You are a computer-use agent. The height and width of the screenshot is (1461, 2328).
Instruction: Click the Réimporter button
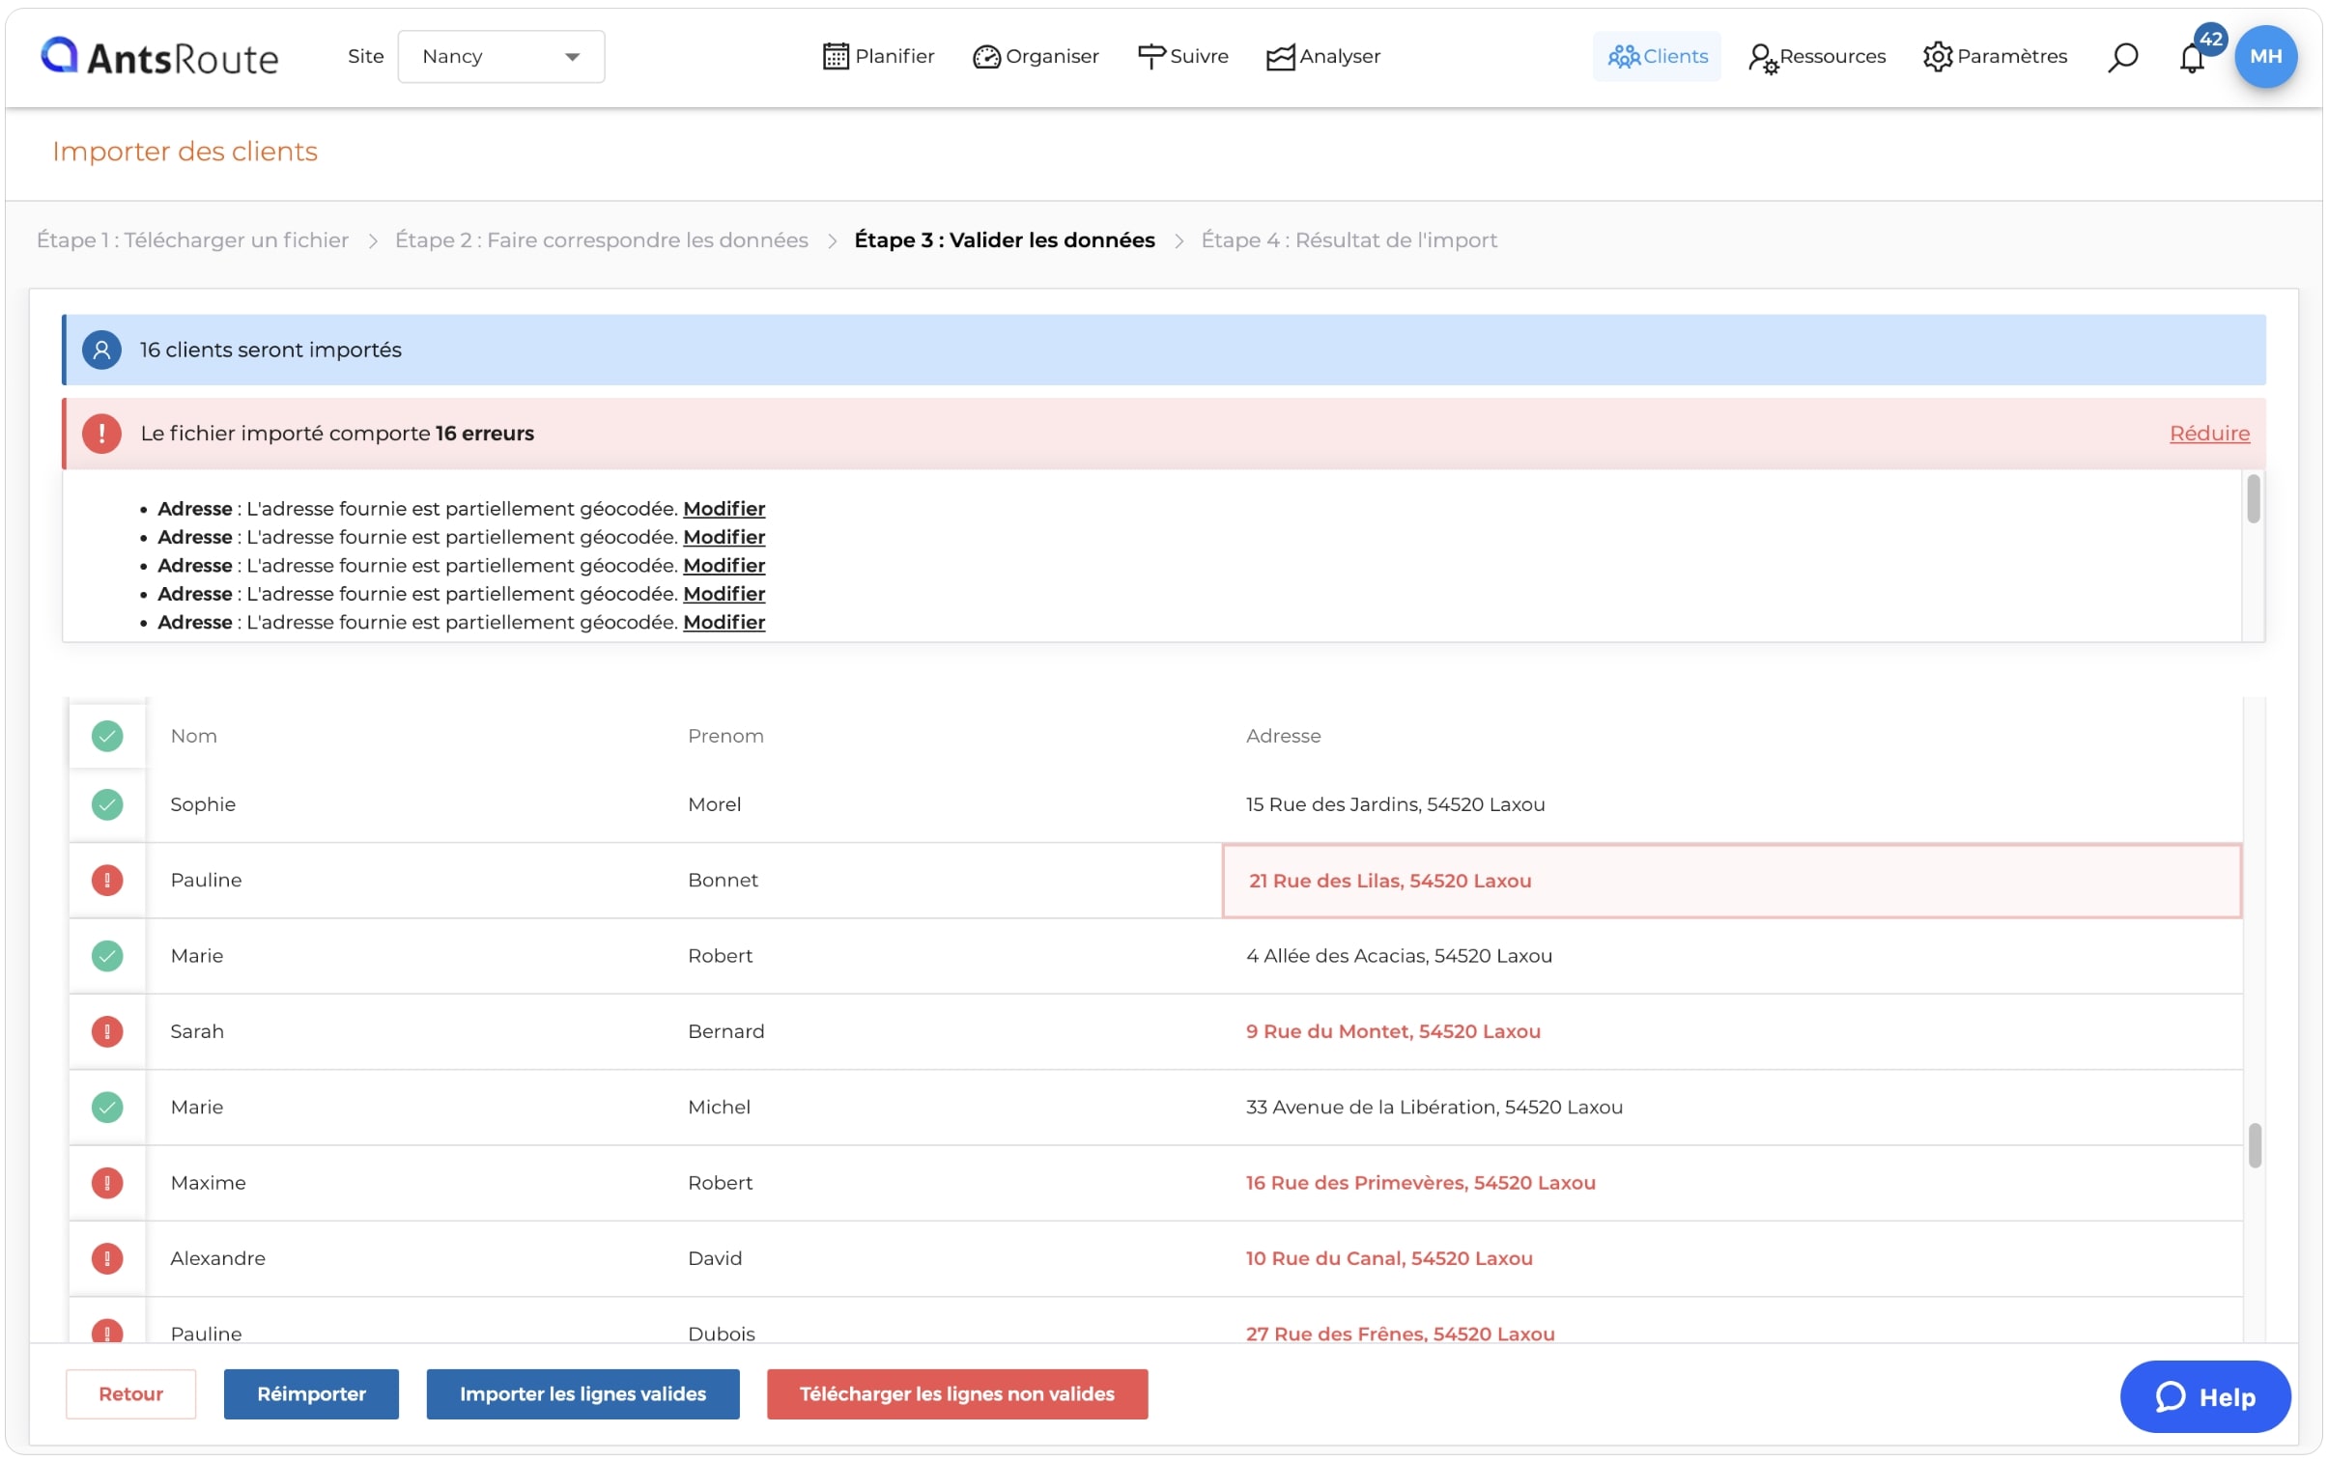pyautogui.click(x=311, y=1393)
